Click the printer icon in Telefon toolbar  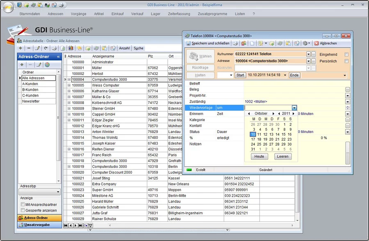tap(236, 43)
